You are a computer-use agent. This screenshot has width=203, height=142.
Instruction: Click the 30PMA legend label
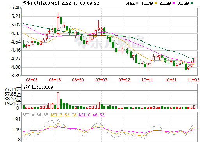pos(183,3)
